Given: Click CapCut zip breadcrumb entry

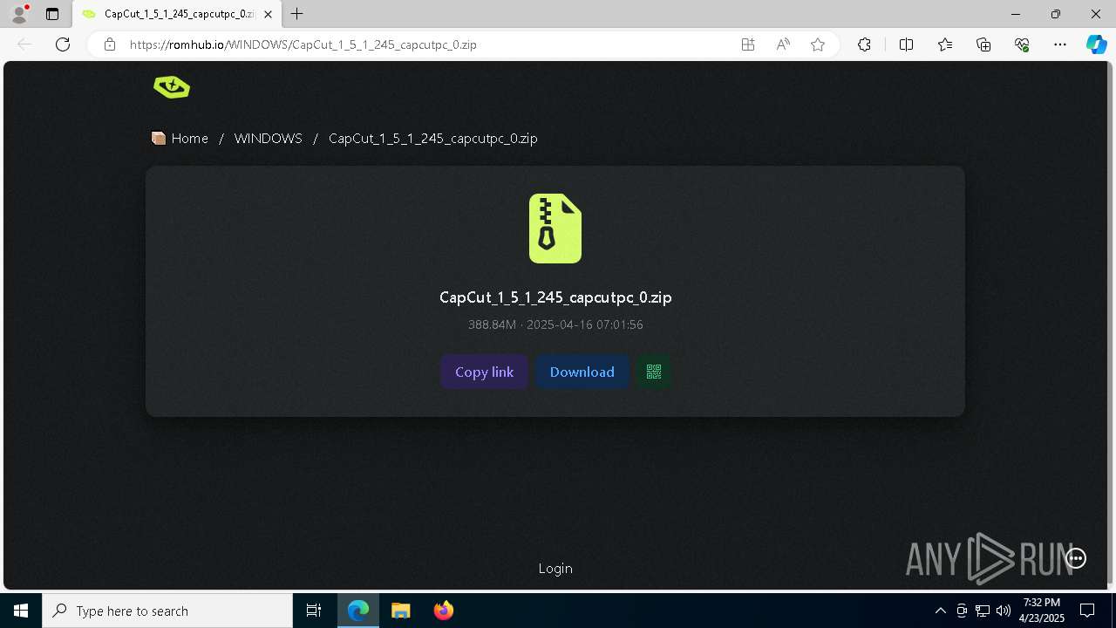Looking at the screenshot, I should tap(433, 138).
